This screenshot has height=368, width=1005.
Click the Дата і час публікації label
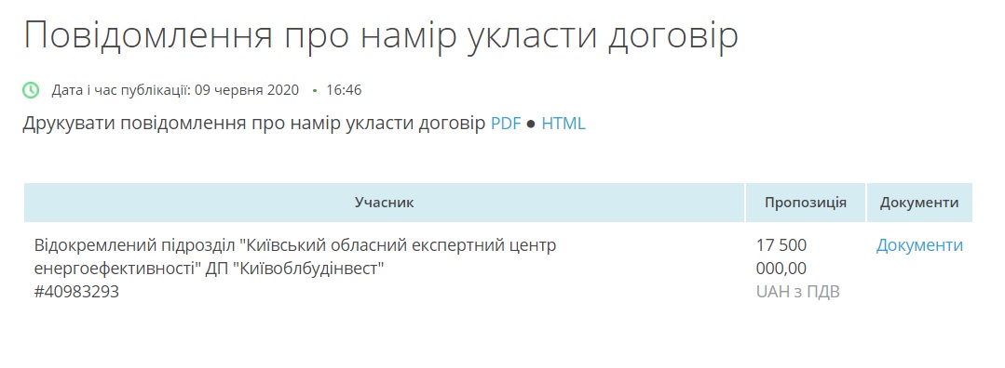point(122,90)
